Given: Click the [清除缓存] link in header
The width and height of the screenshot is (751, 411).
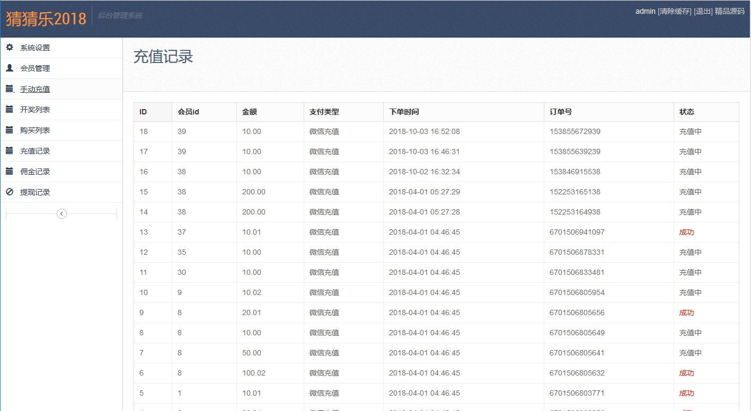Looking at the screenshot, I should click(674, 11).
